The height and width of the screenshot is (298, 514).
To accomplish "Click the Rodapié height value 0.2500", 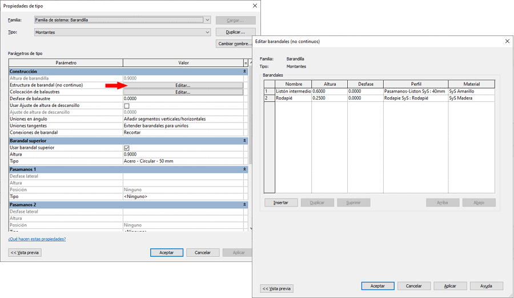I will point(330,98).
